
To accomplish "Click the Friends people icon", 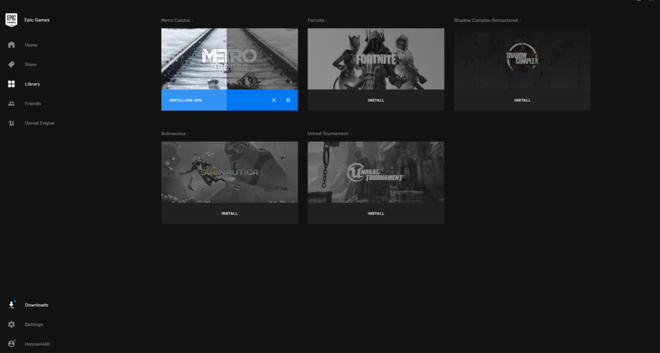I will coord(11,104).
